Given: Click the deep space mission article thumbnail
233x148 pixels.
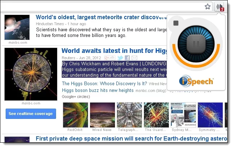Looking at the screenshot, I should (17, 139).
